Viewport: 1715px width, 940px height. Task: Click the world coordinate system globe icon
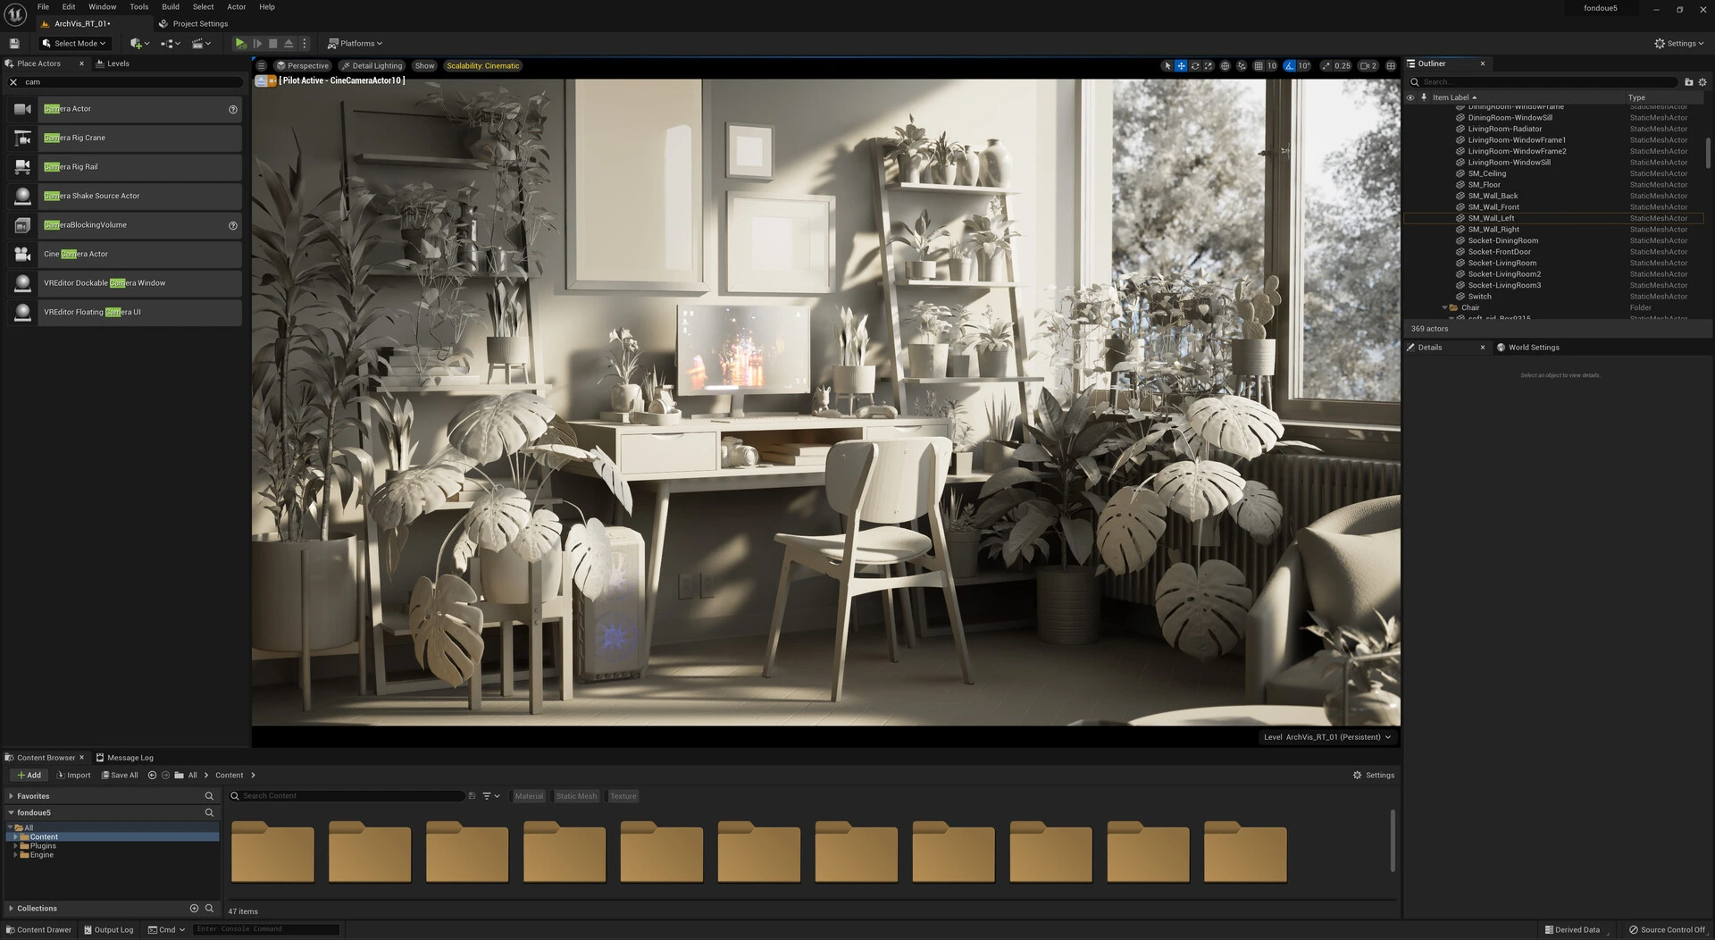coord(1226,66)
